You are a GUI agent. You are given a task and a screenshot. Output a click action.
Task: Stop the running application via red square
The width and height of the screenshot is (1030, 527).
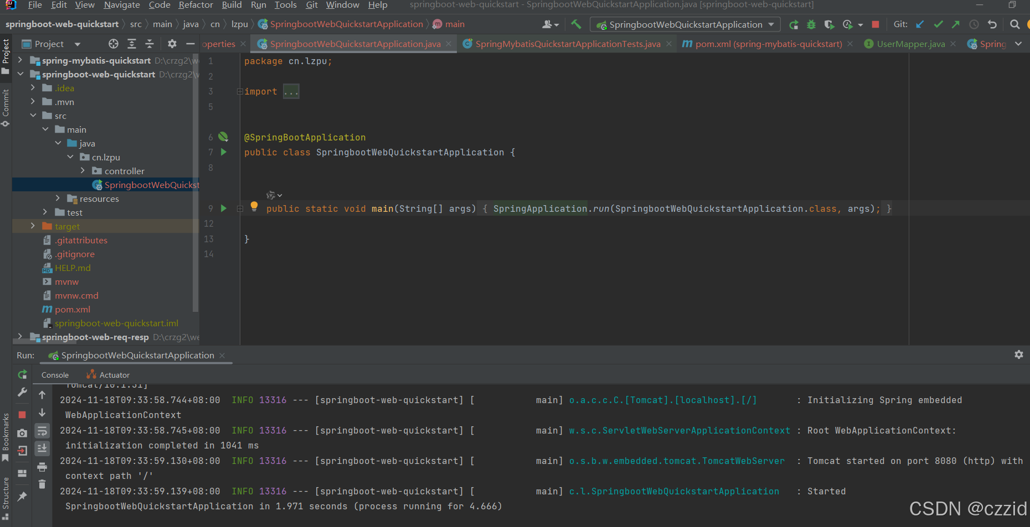pyautogui.click(x=875, y=24)
